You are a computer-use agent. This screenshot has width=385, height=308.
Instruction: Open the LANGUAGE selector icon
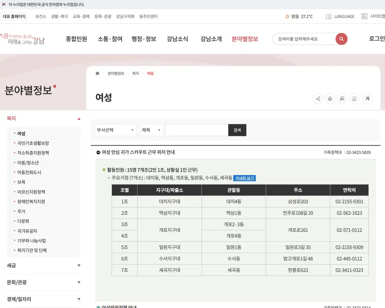[x=328, y=17]
